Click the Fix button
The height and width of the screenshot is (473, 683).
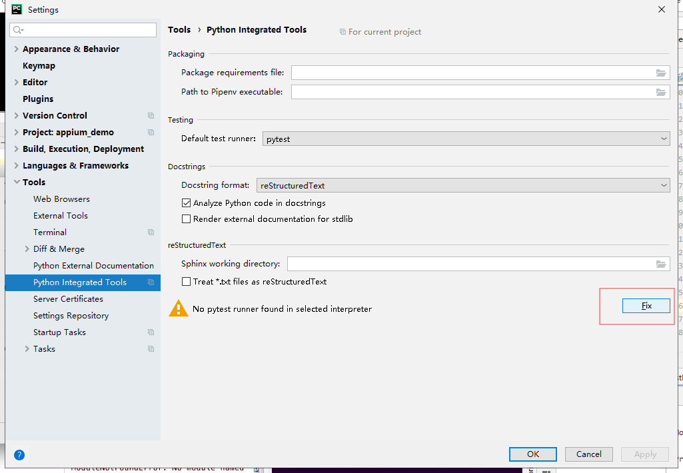646,306
